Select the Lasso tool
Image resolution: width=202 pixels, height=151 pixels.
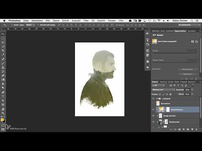point(3,42)
